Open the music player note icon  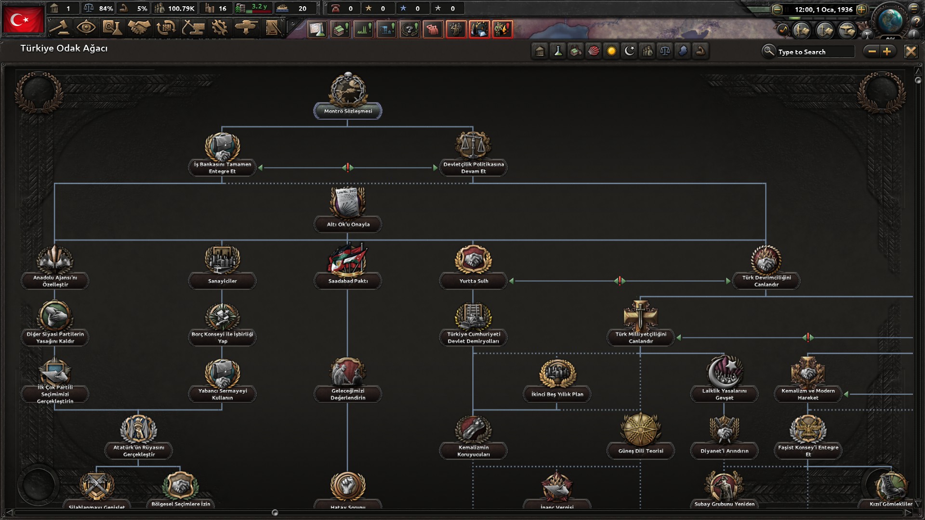pos(783,30)
